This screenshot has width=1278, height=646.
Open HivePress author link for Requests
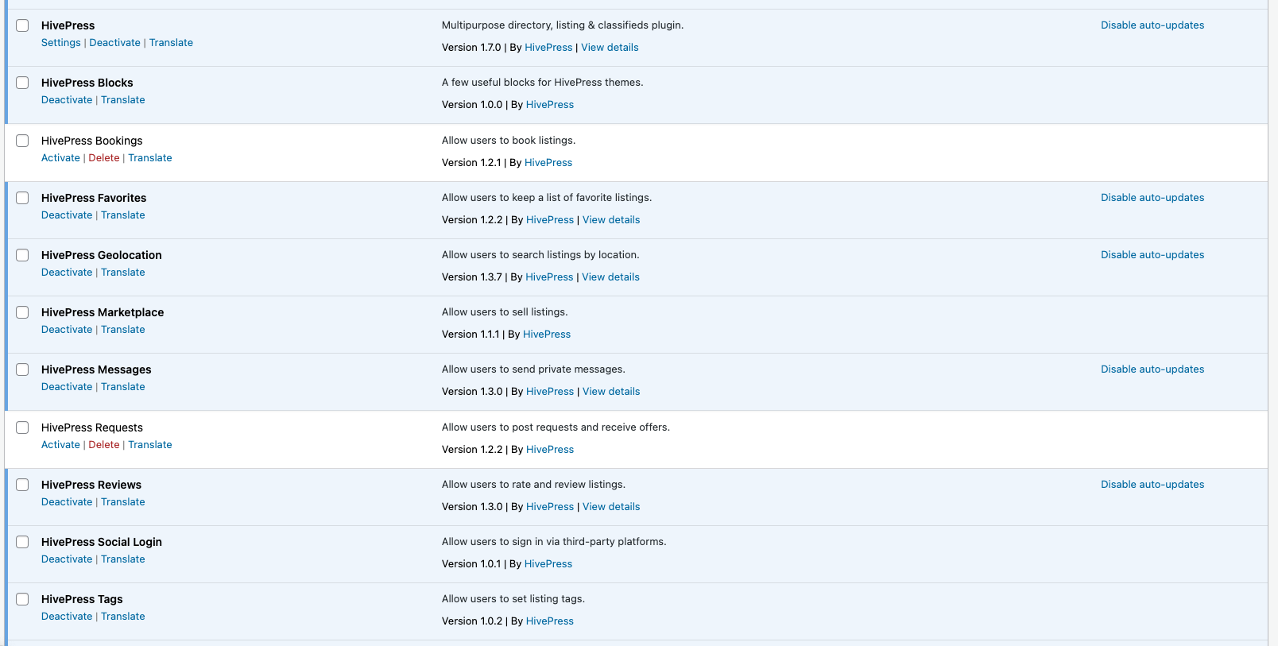pos(550,450)
